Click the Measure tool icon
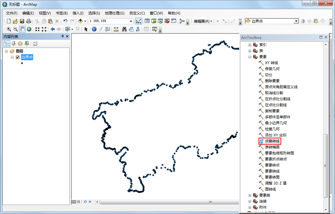Viewport: 335px width, 214px height. pyautogui.click(x=116, y=29)
